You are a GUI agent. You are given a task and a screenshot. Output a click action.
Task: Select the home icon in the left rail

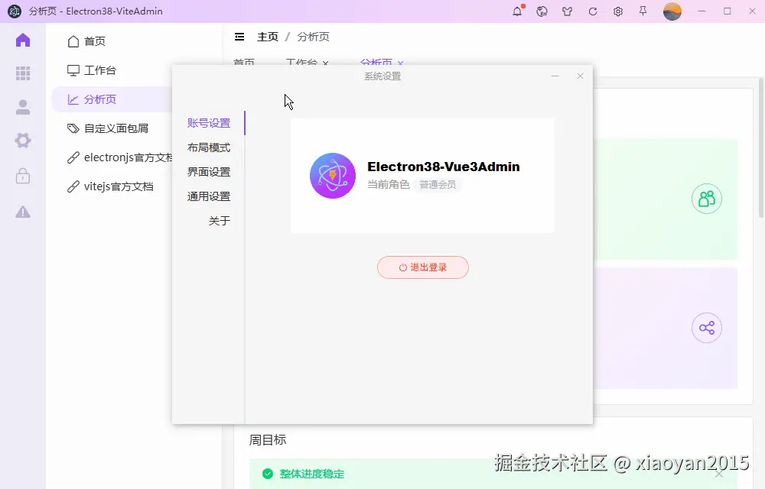pos(23,40)
